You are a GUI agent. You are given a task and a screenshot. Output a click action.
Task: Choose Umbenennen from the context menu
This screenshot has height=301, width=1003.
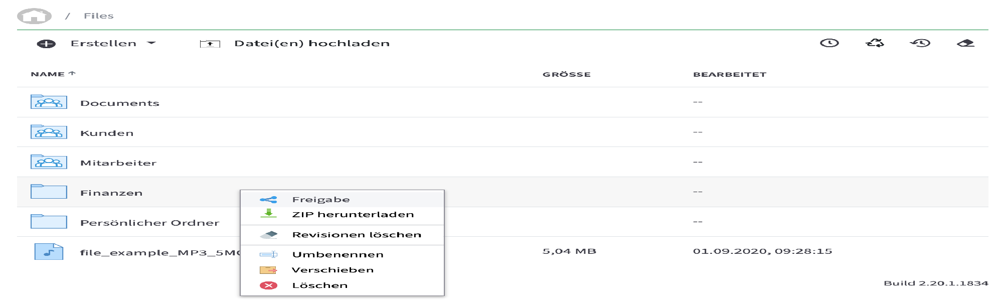pos(338,255)
